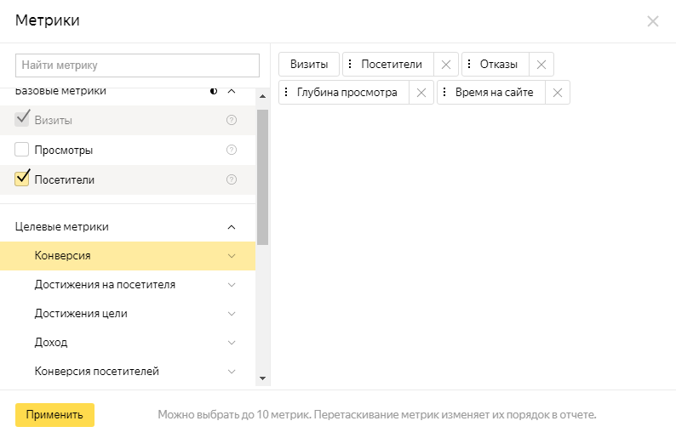The image size is (676, 438).
Task: Remove the Глубина просмотра metric chip
Action: (x=421, y=93)
